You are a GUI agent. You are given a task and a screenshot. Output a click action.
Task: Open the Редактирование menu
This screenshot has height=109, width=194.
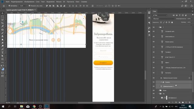17,2
